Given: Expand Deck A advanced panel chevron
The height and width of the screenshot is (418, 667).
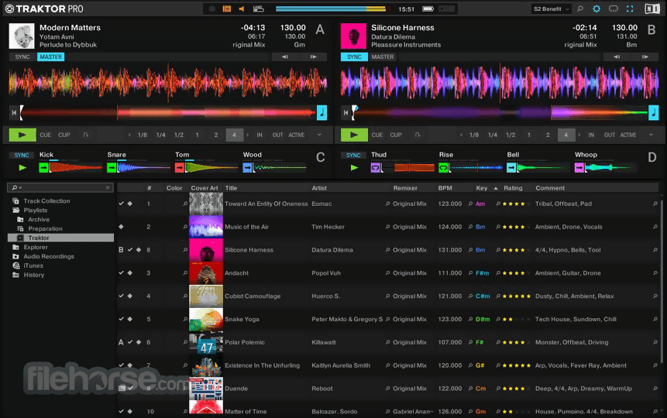Looking at the screenshot, I should 319,135.
